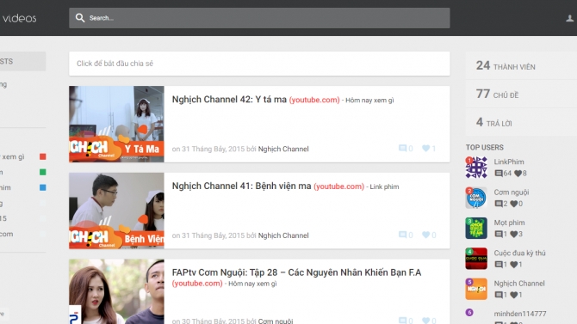Open Nghịch Channel avatar in Top Users

(476, 289)
